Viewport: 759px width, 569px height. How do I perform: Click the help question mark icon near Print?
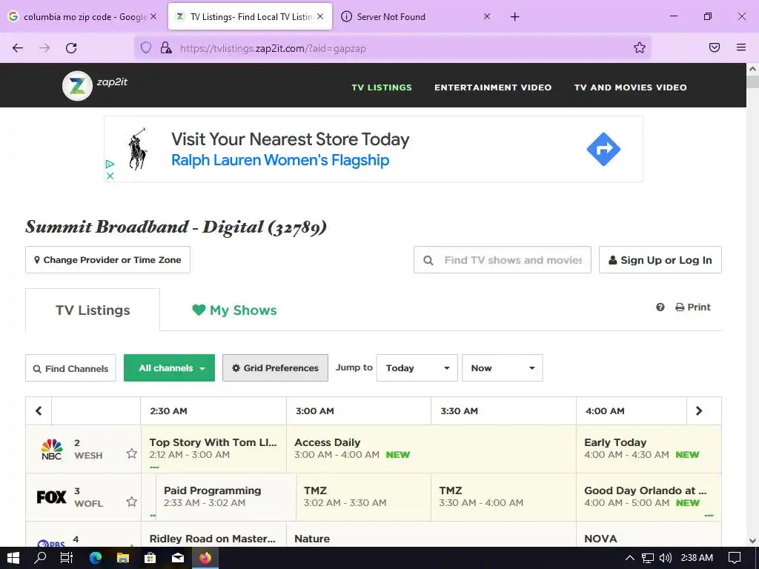click(660, 307)
